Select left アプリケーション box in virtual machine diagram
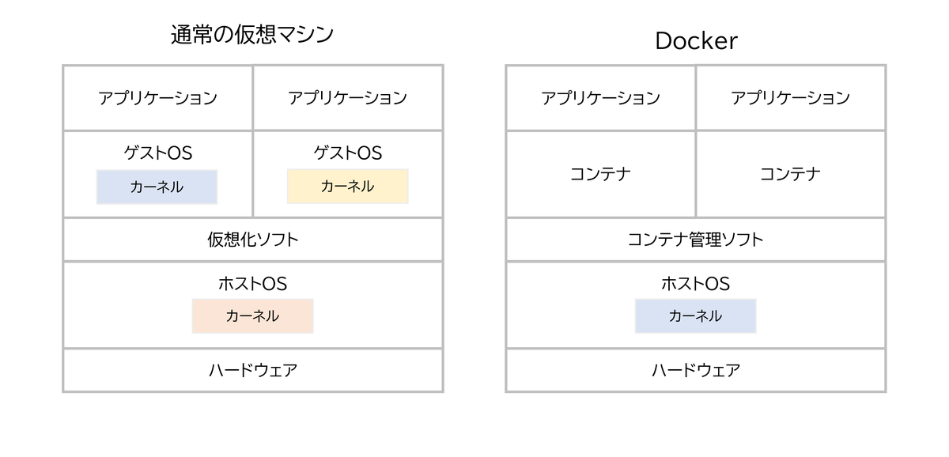 158,98
